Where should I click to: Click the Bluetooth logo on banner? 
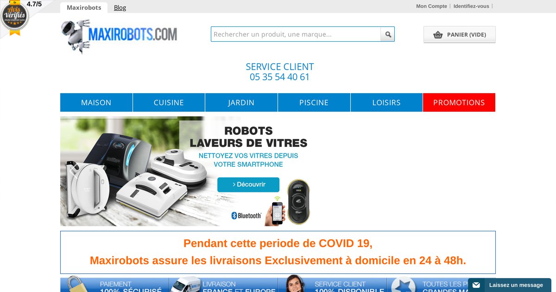(x=246, y=216)
